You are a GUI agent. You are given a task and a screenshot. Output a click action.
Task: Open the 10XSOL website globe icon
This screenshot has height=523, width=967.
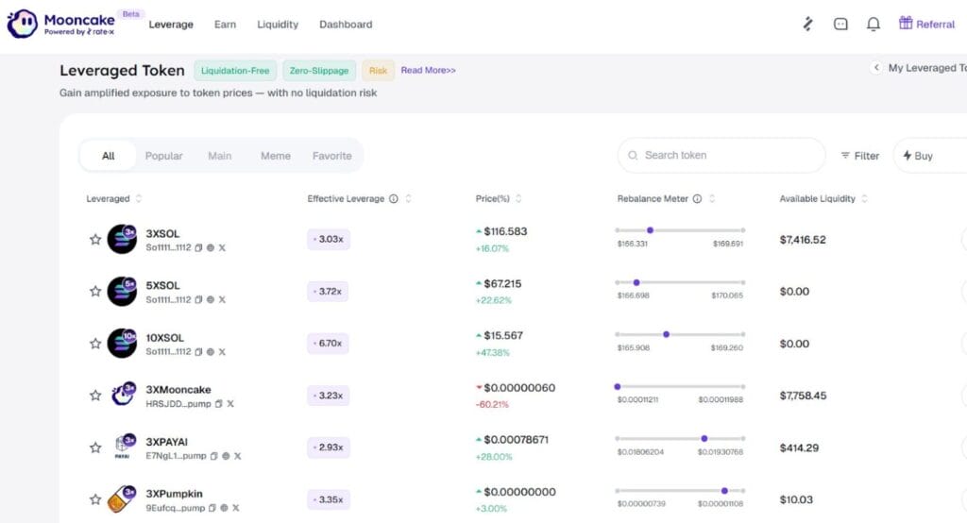[211, 351]
